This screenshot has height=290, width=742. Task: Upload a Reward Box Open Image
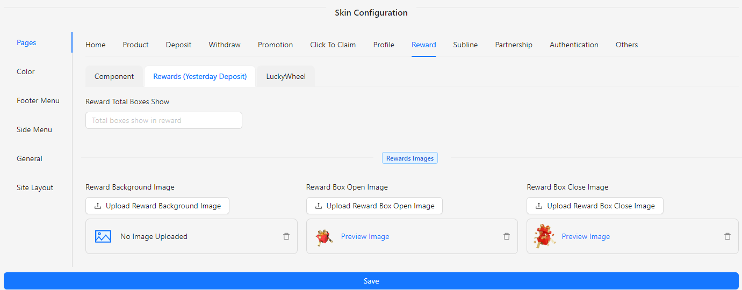pos(374,206)
